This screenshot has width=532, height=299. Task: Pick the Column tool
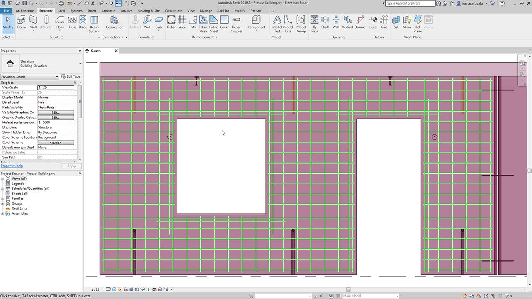47,22
